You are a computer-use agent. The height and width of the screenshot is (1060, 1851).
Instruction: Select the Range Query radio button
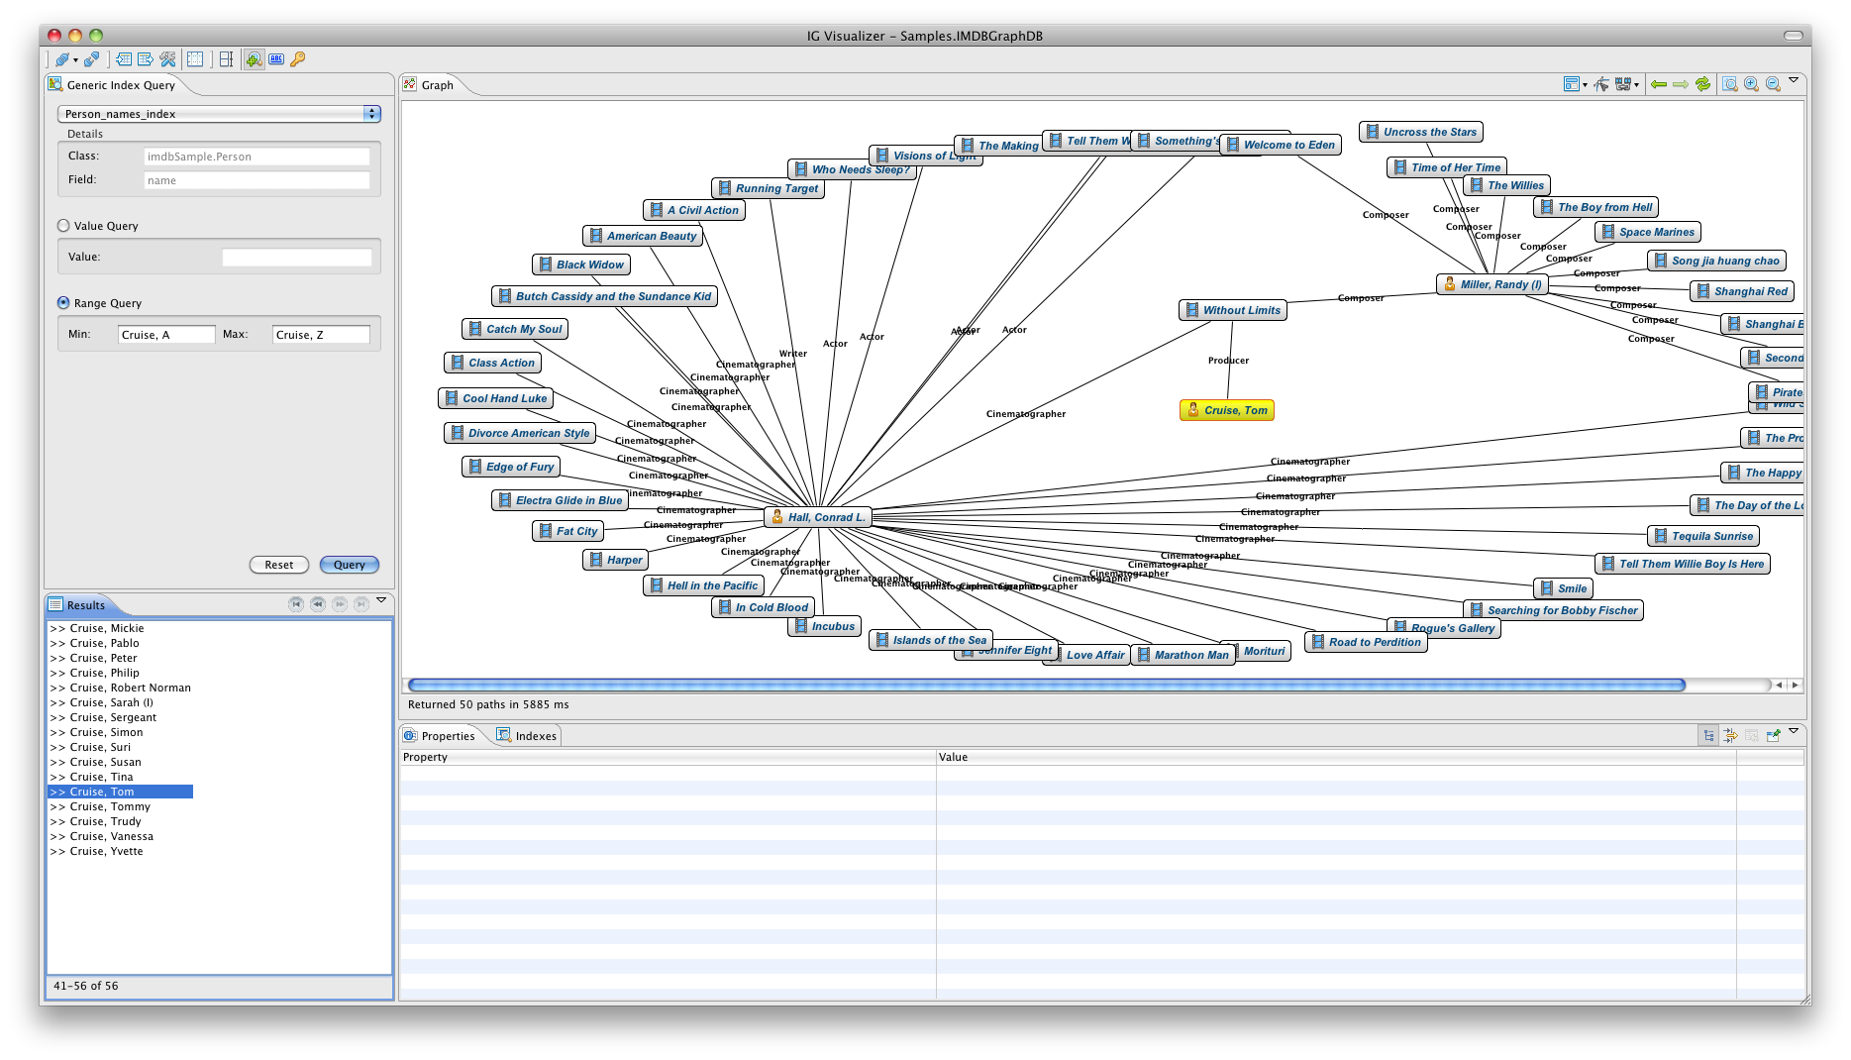click(x=64, y=303)
